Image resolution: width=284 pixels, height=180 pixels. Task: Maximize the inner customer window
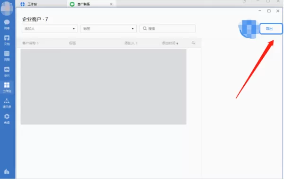269,11
